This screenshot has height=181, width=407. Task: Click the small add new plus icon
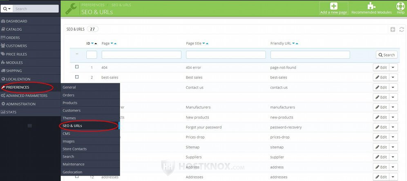click(393, 29)
